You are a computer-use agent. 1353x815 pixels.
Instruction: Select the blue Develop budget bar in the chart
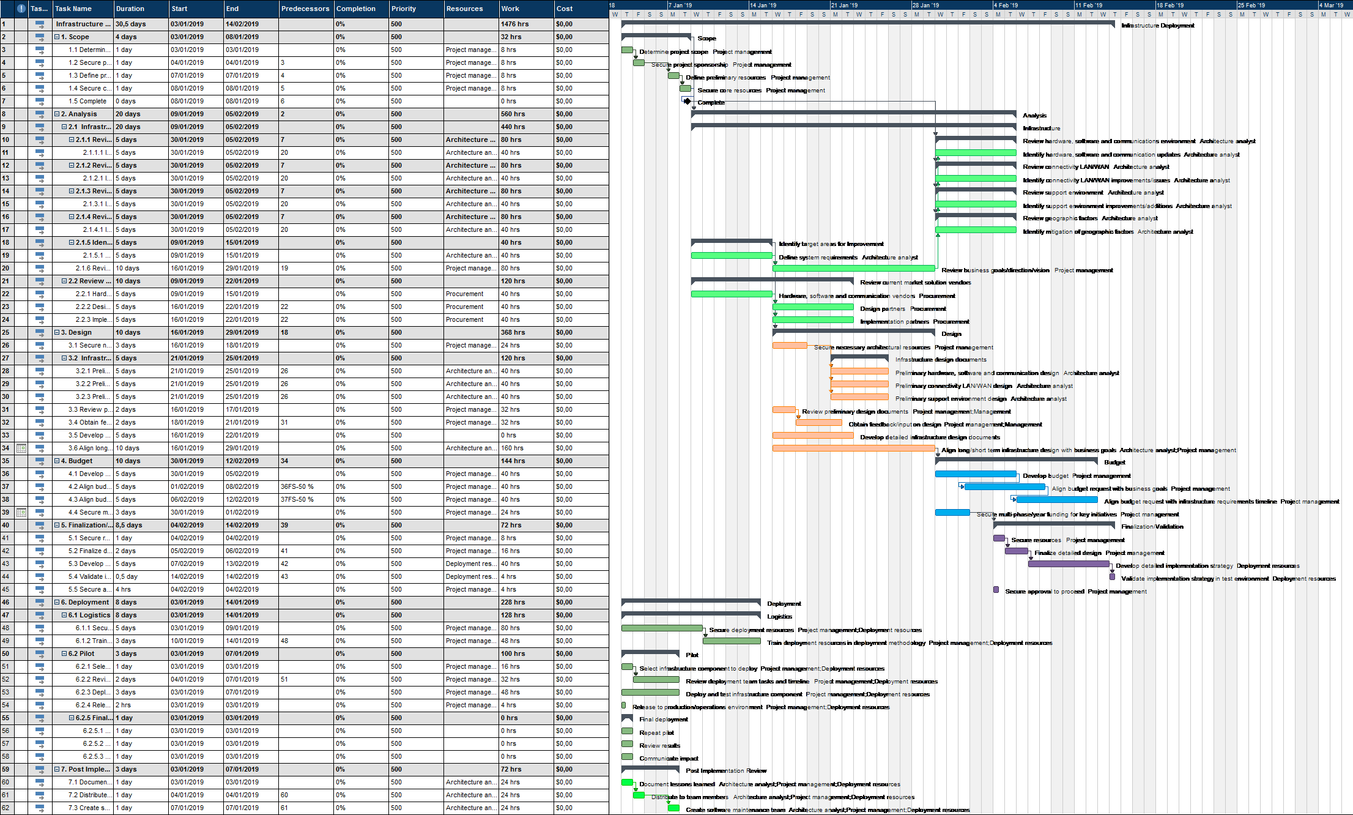[976, 474]
